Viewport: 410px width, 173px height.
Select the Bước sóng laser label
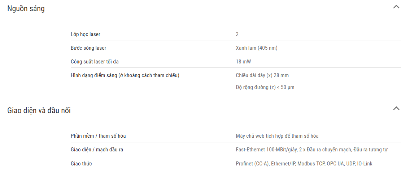point(88,48)
